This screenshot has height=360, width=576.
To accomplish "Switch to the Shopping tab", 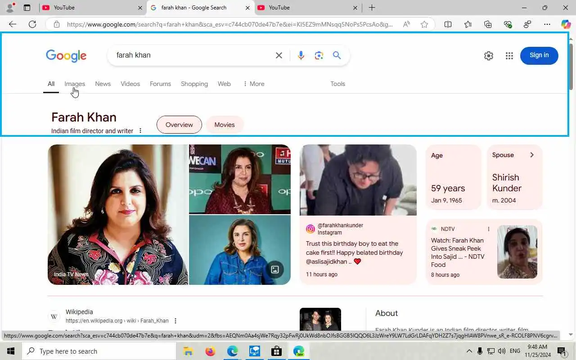I will [x=194, y=84].
